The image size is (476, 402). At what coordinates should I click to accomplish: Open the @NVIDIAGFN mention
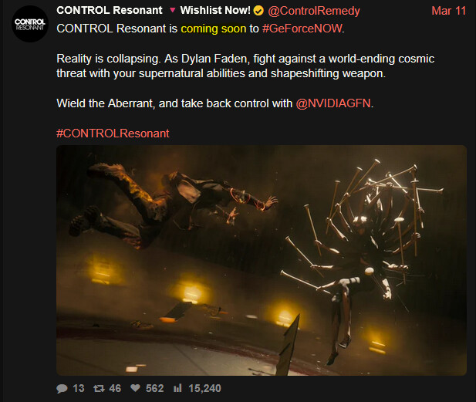coord(333,103)
